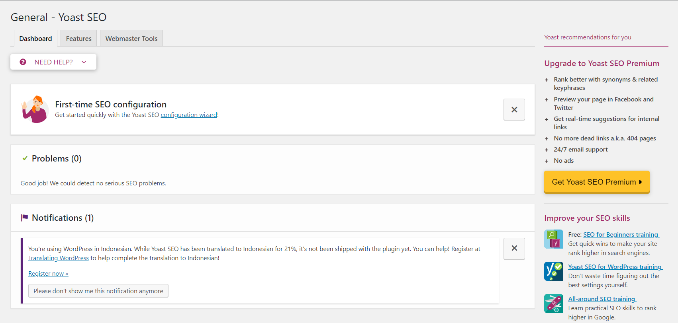Screen dimensions: 678x323
Task: Click the 'No more dead links a.k.a. 404 pages' item
Action: click(605, 138)
